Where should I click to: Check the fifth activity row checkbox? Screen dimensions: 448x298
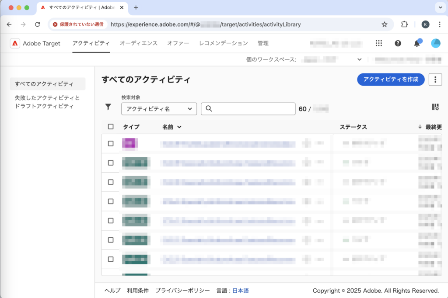click(x=111, y=221)
